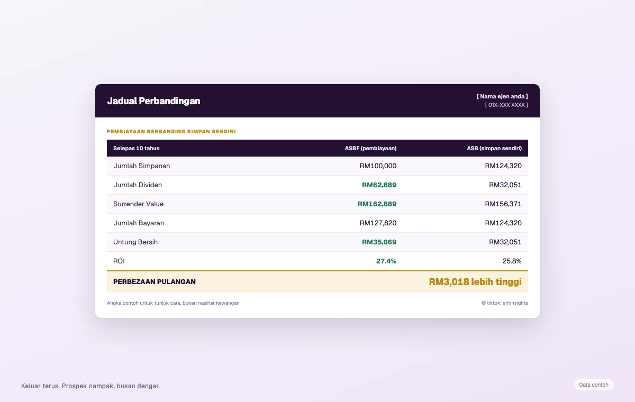Click the RM156,371 value
This screenshot has width=635, height=402.
point(503,204)
